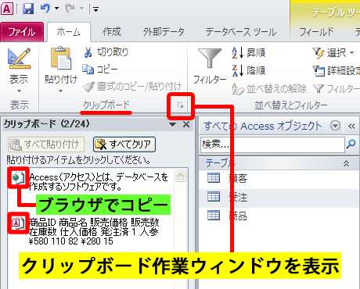Click the すべて貼り付け button
360x289 pixels.
46,144
